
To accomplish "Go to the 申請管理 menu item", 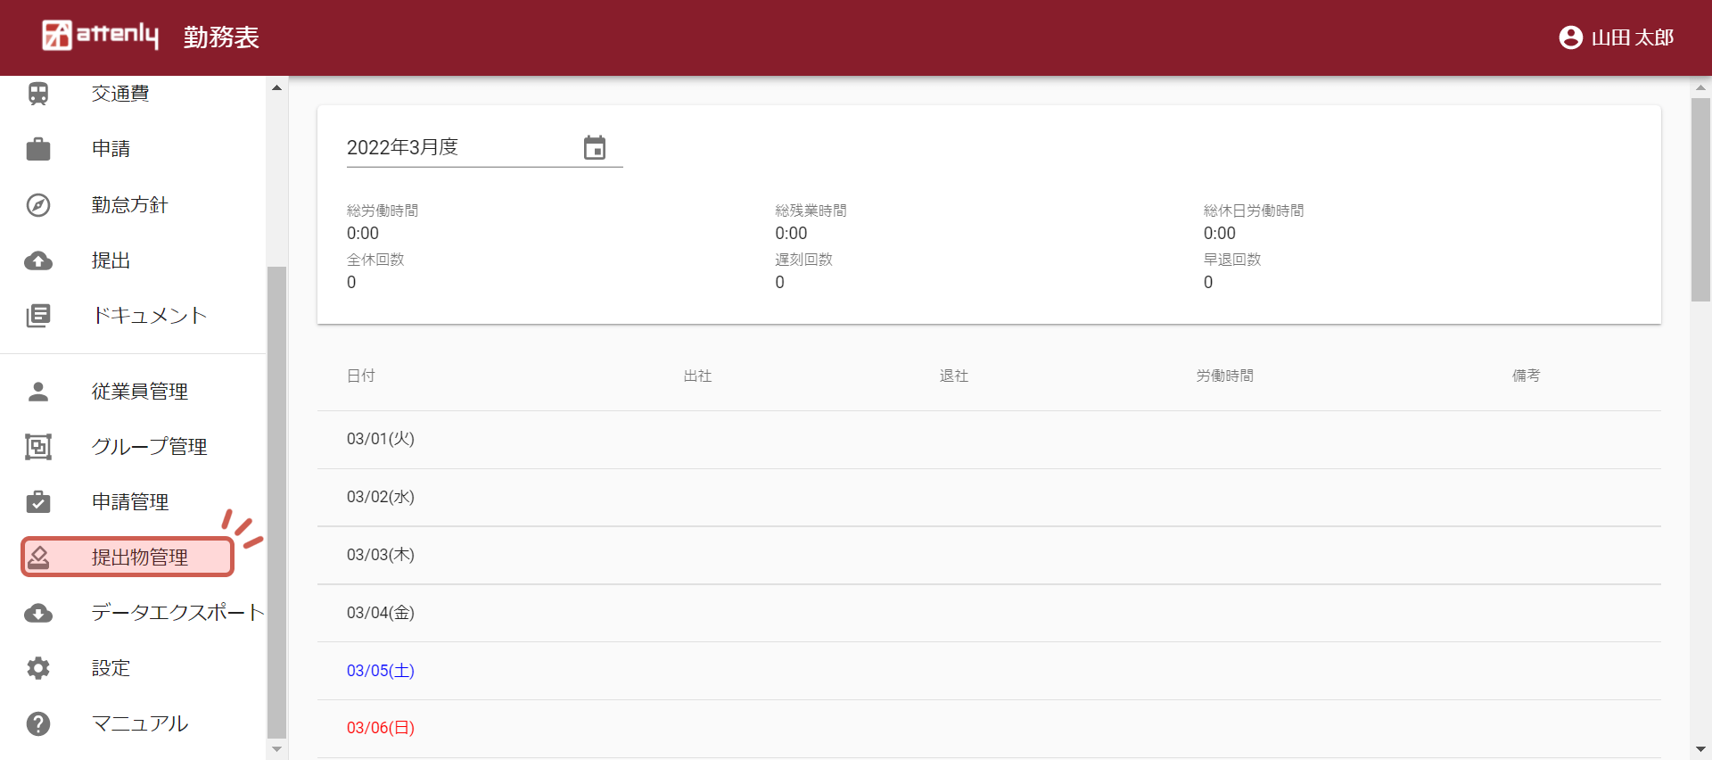I will 130,502.
